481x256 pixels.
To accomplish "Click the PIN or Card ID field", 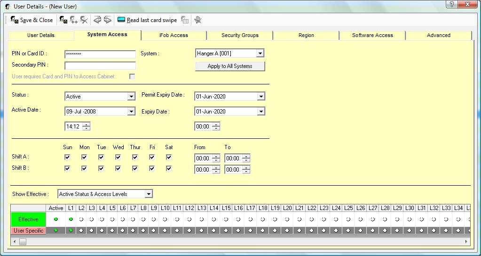I will (x=100, y=54).
